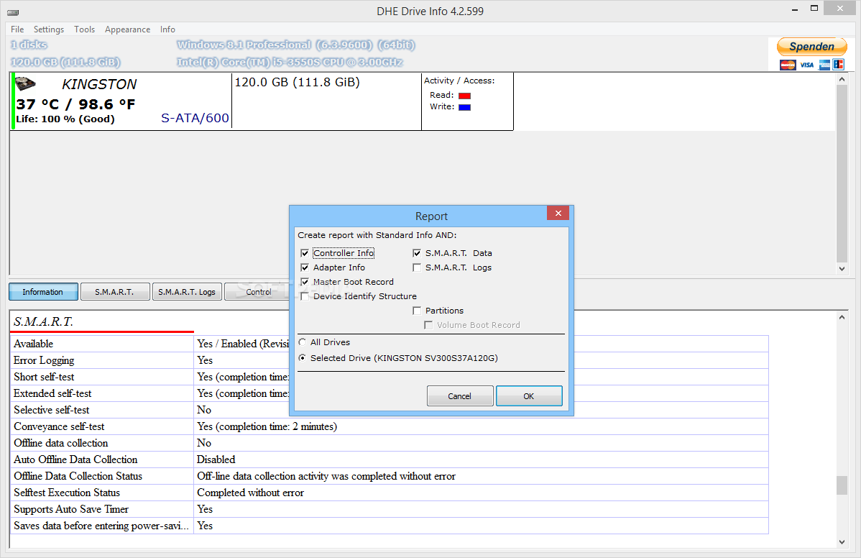Image resolution: width=861 pixels, height=558 pixels.
Task: Click the info panel scrollbar thumb
Action: pyautogui.click(x=842, y=485)
